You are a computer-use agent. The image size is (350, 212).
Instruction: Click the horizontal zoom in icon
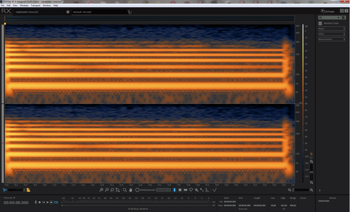tap(311, 190)
